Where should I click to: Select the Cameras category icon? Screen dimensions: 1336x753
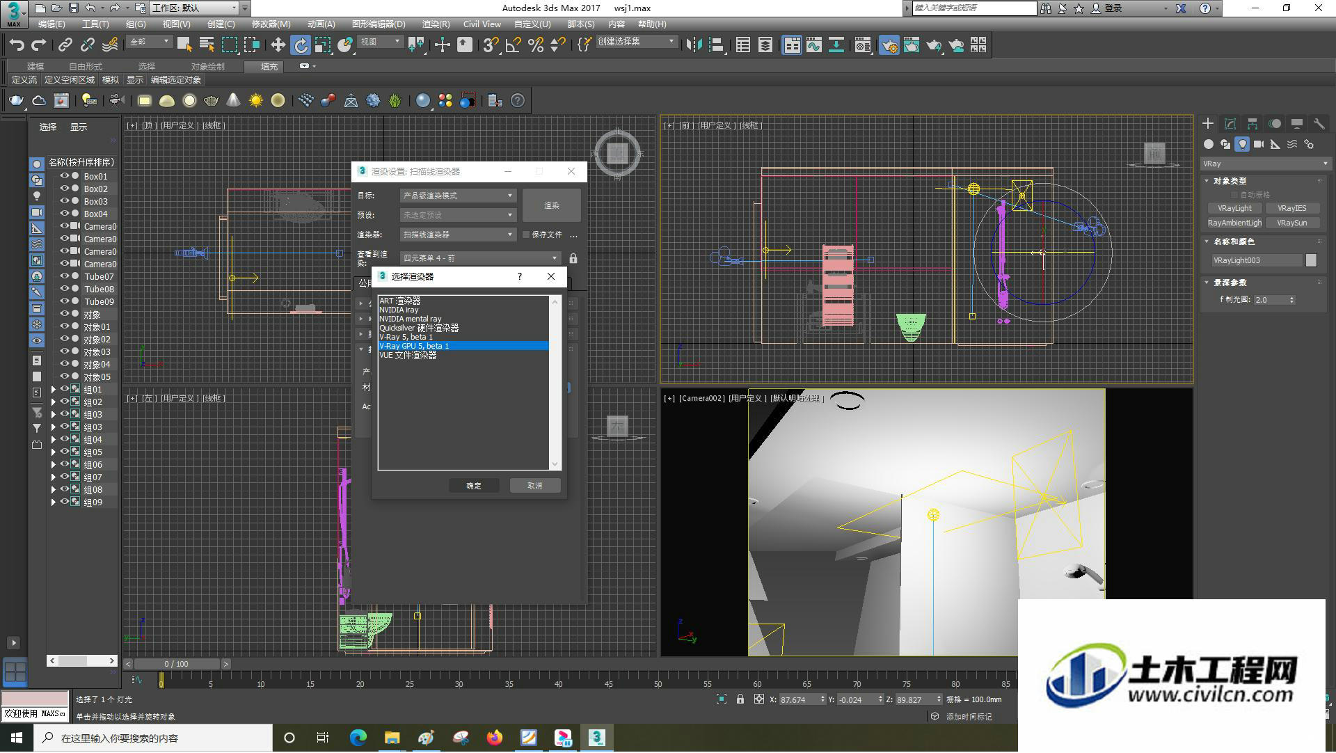[x=1259, y=144]
